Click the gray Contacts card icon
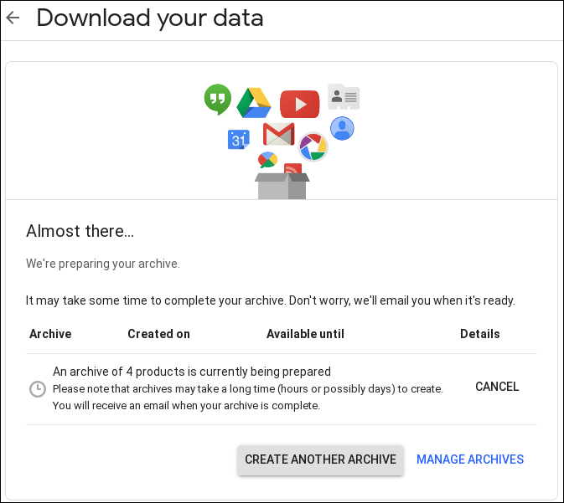This screenshot has height=503, width=564. [x=344, y=96]
